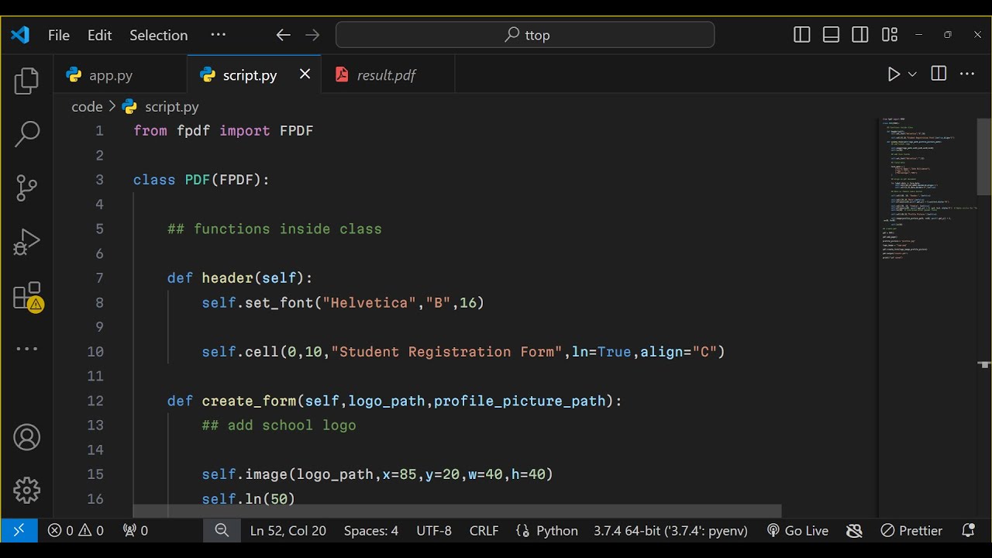Image resolution: width=992 pixels, height=558 pixels.
Task: Open the additional menu items ellipsis in title bar
Action: click(219, 35)
